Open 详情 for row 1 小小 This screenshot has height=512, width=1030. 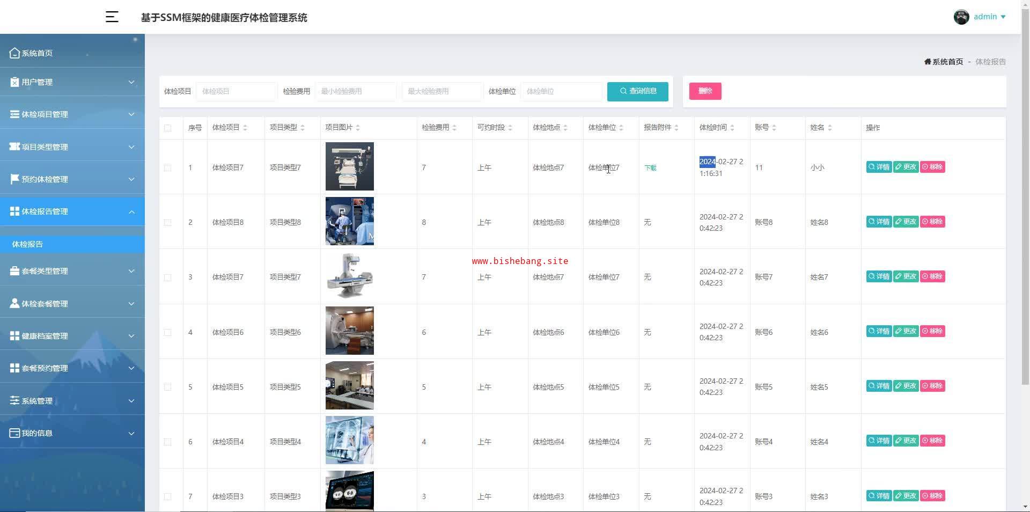(x=879, y=167)
